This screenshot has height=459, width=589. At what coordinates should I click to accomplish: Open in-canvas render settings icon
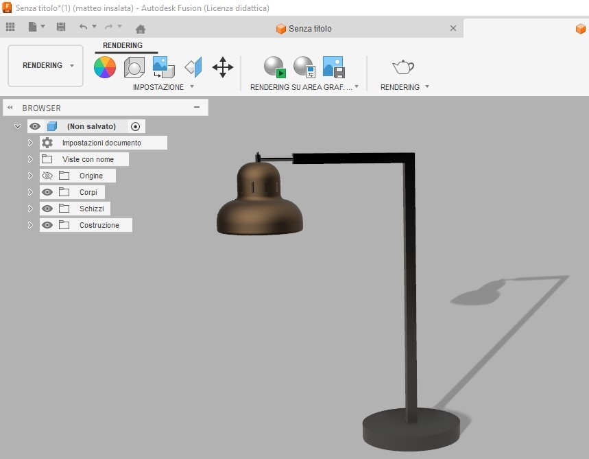[x=303, y=67]
